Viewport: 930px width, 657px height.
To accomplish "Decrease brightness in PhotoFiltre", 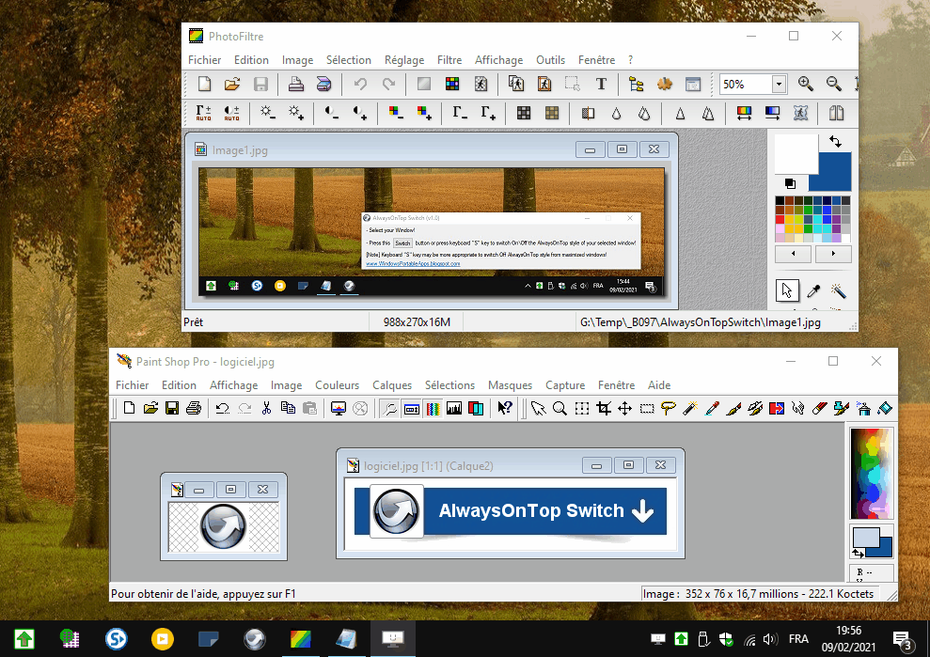I will tap(267, 113).
